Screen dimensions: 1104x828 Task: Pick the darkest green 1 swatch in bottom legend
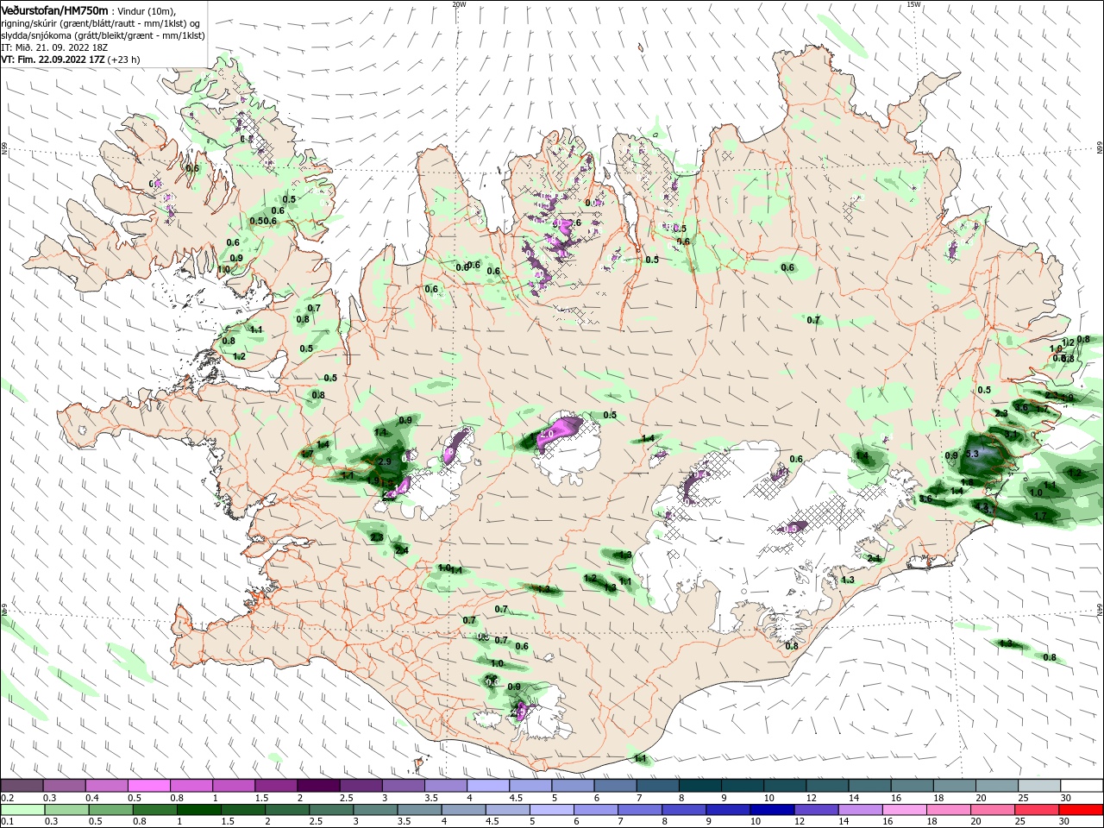pyautogui.click(x=199, y=809)
